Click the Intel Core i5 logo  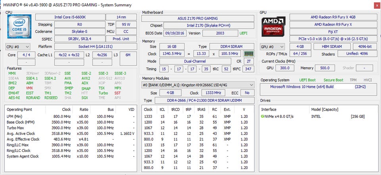coord(19,26)
